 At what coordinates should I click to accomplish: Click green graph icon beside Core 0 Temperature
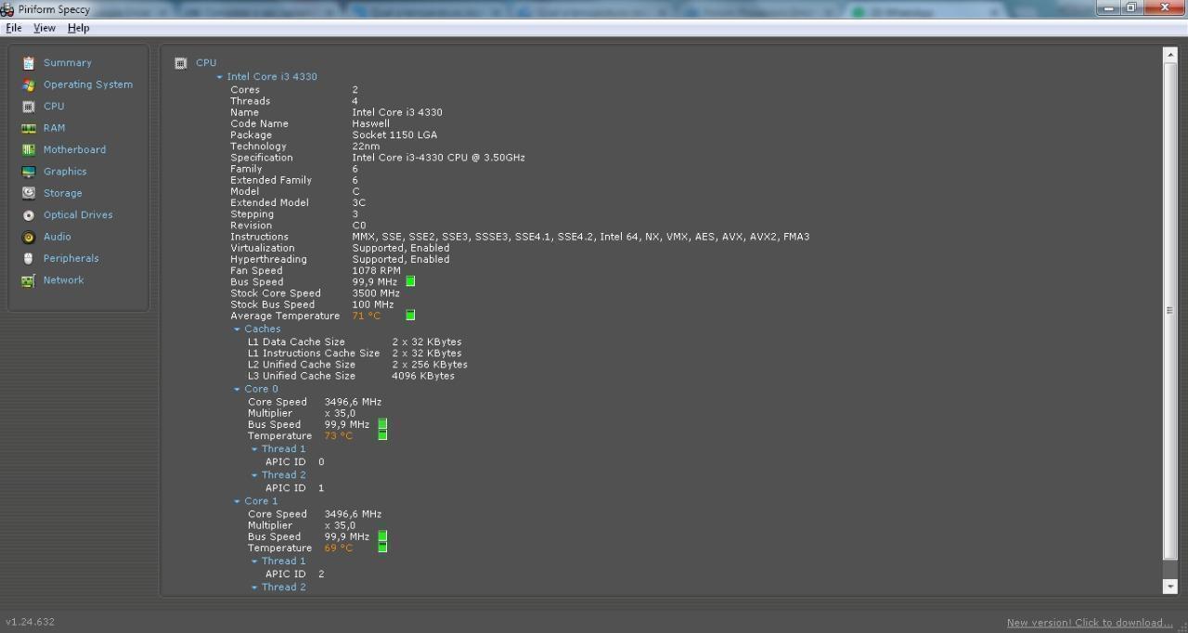coord(382,435)
